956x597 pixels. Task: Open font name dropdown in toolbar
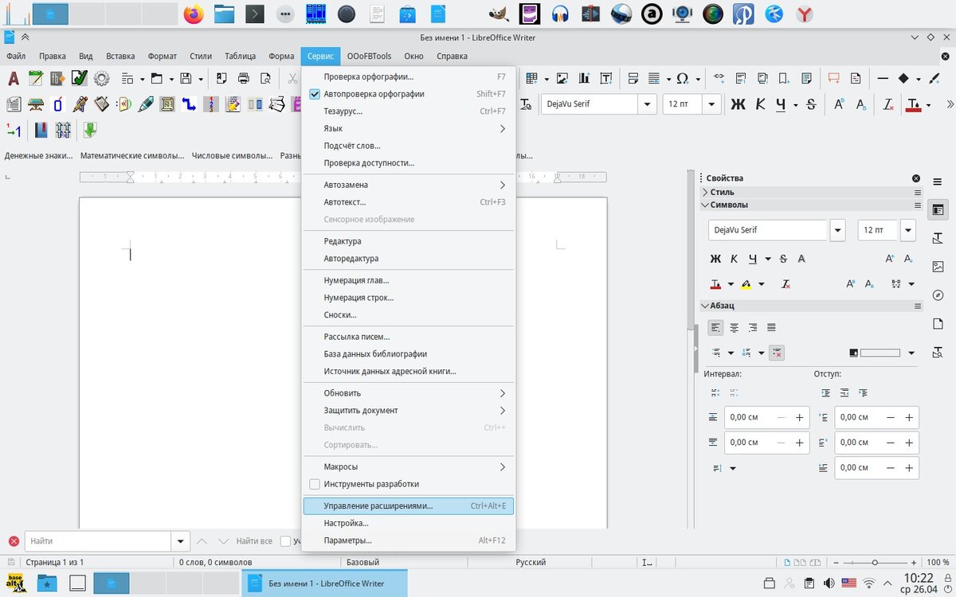(x=648, y=104)
